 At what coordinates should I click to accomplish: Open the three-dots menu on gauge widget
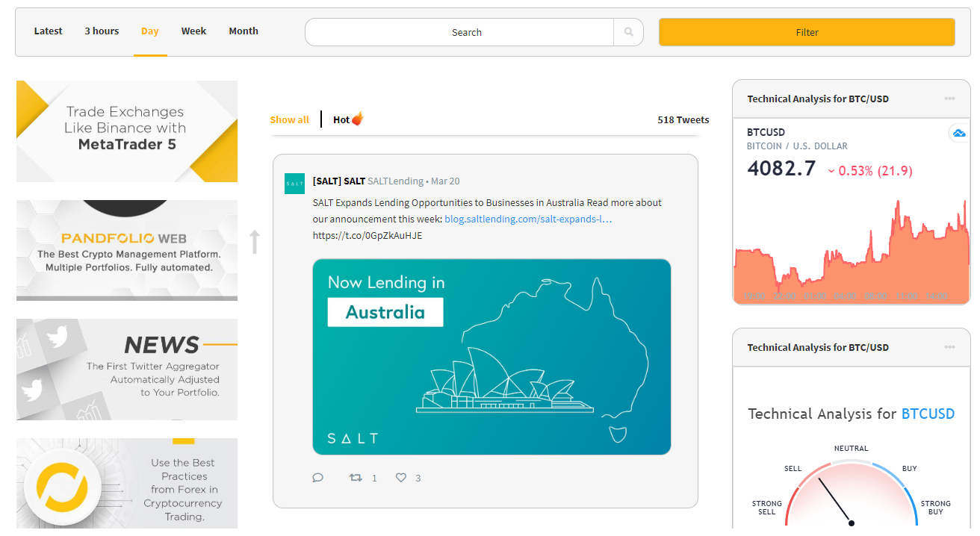click(949, 347)
